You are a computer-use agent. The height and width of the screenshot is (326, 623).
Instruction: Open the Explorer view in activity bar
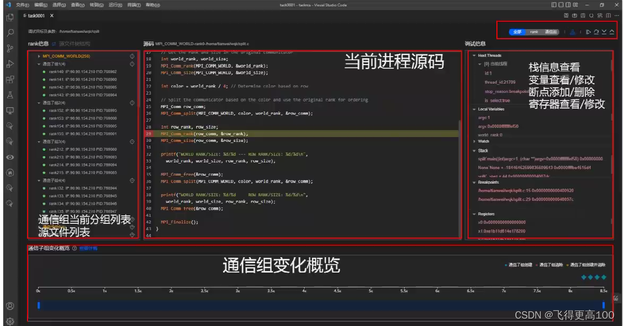click(10, 17)
